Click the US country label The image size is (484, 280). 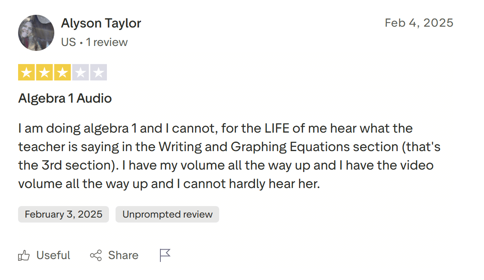[x=68, y=42]
